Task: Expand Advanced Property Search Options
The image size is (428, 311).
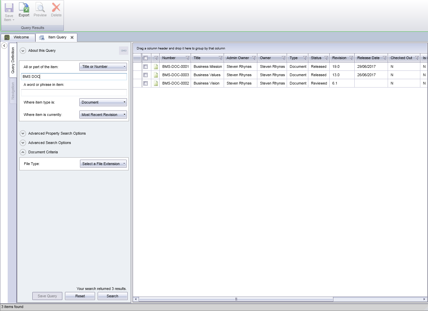Action: [23, 133]
